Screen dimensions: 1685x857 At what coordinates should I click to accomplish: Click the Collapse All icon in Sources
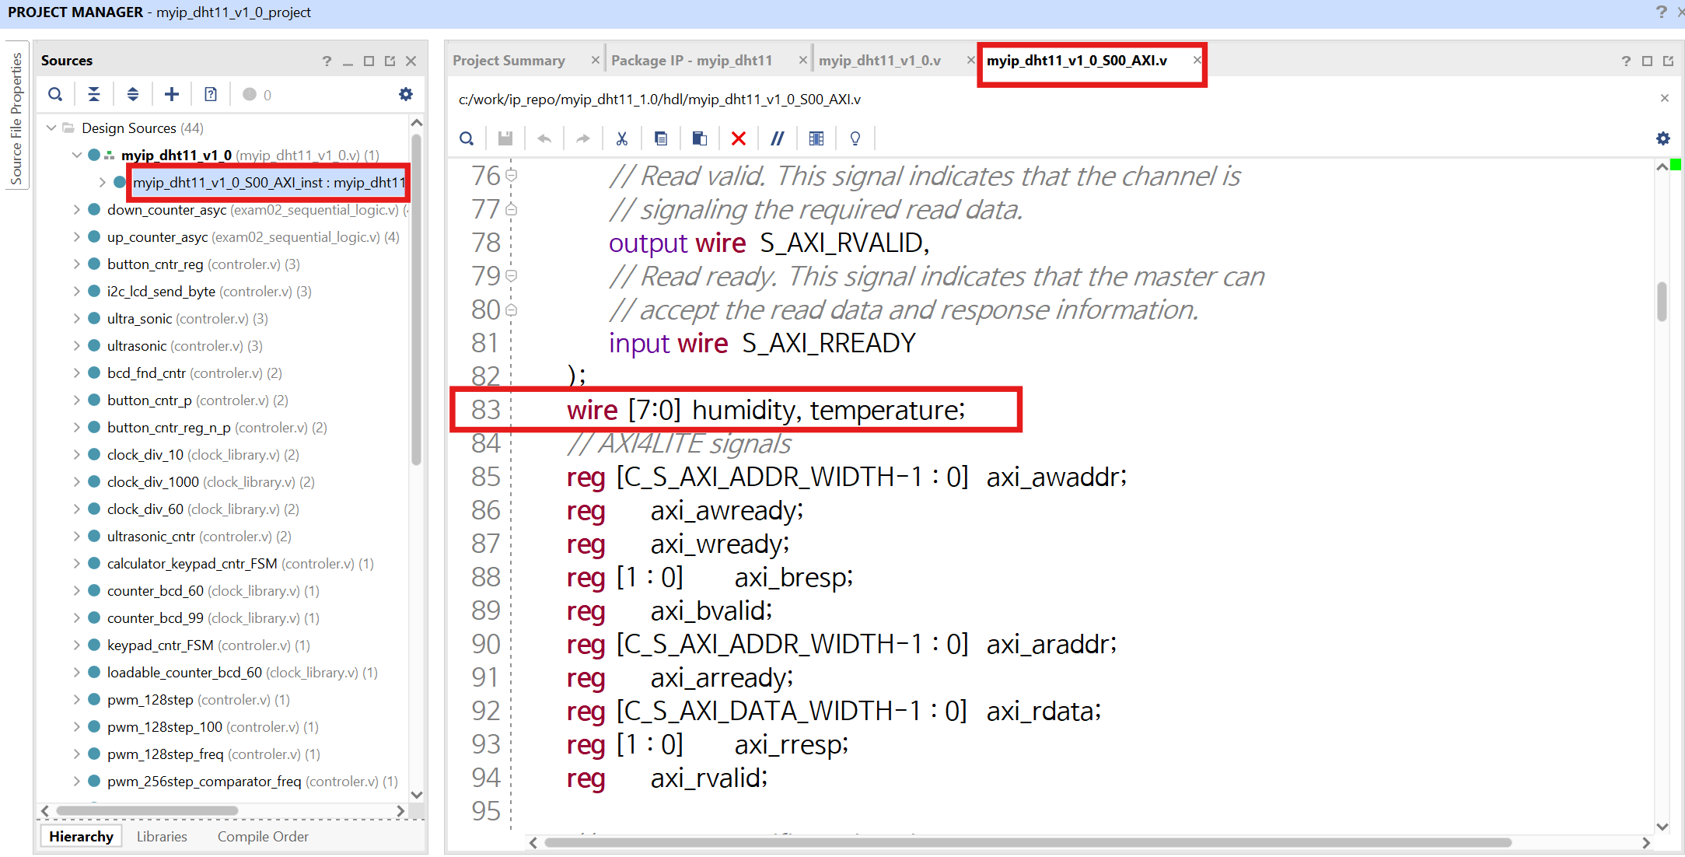94,95
